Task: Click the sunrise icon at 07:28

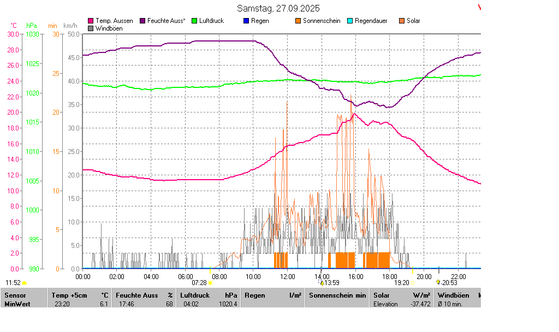Action: (210, 283)
